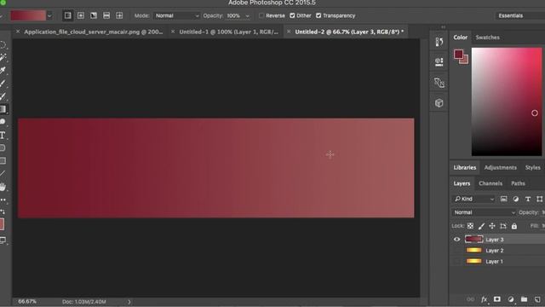Select the Hand tool

(3, 187)
